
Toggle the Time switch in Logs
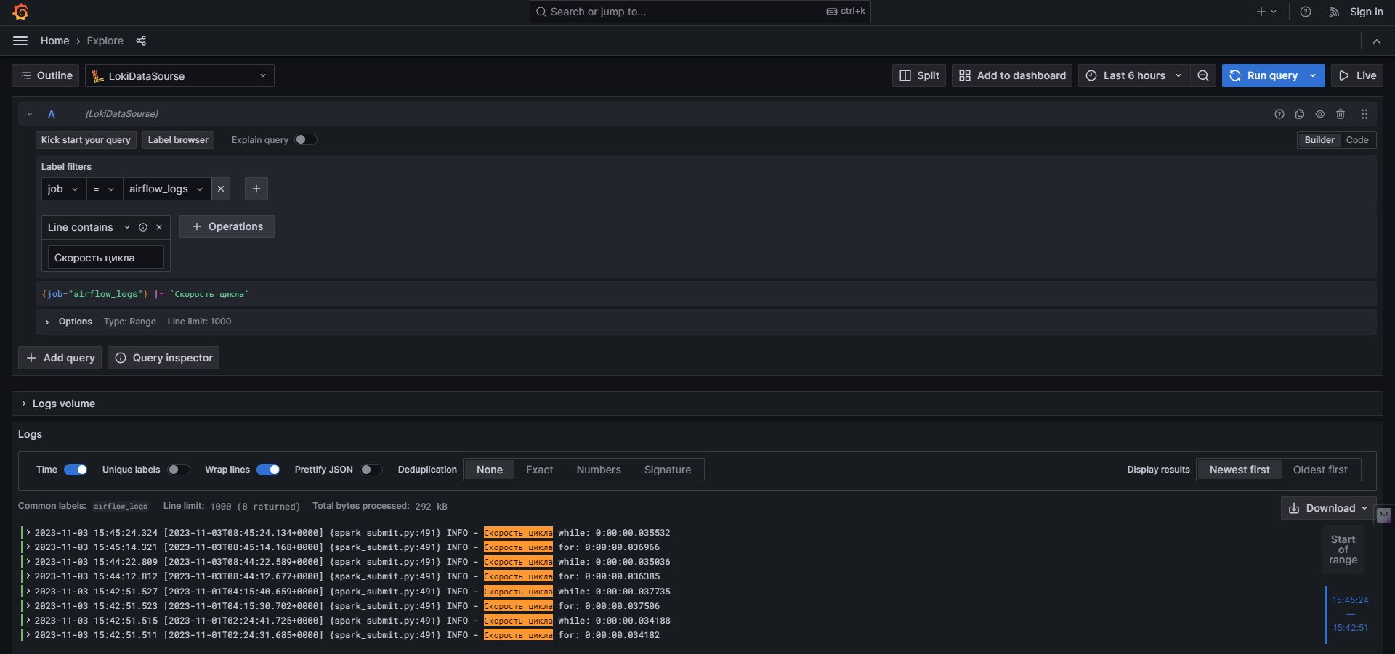point(76,470)
